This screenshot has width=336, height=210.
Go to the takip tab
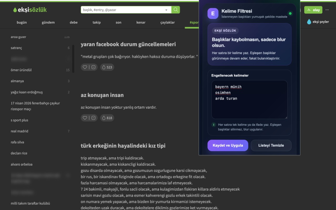tap(97, 22)
